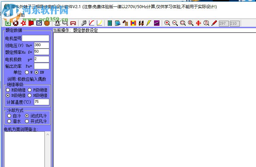The height and width of the screenshot is (167, 256).
Task: Click the 计算温度 input showing 75
Action: pos(41,102)
